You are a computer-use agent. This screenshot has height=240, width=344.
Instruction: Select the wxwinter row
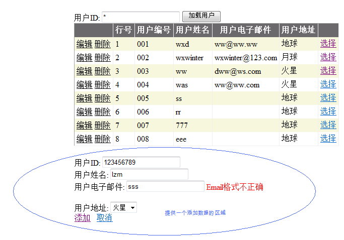328,57
